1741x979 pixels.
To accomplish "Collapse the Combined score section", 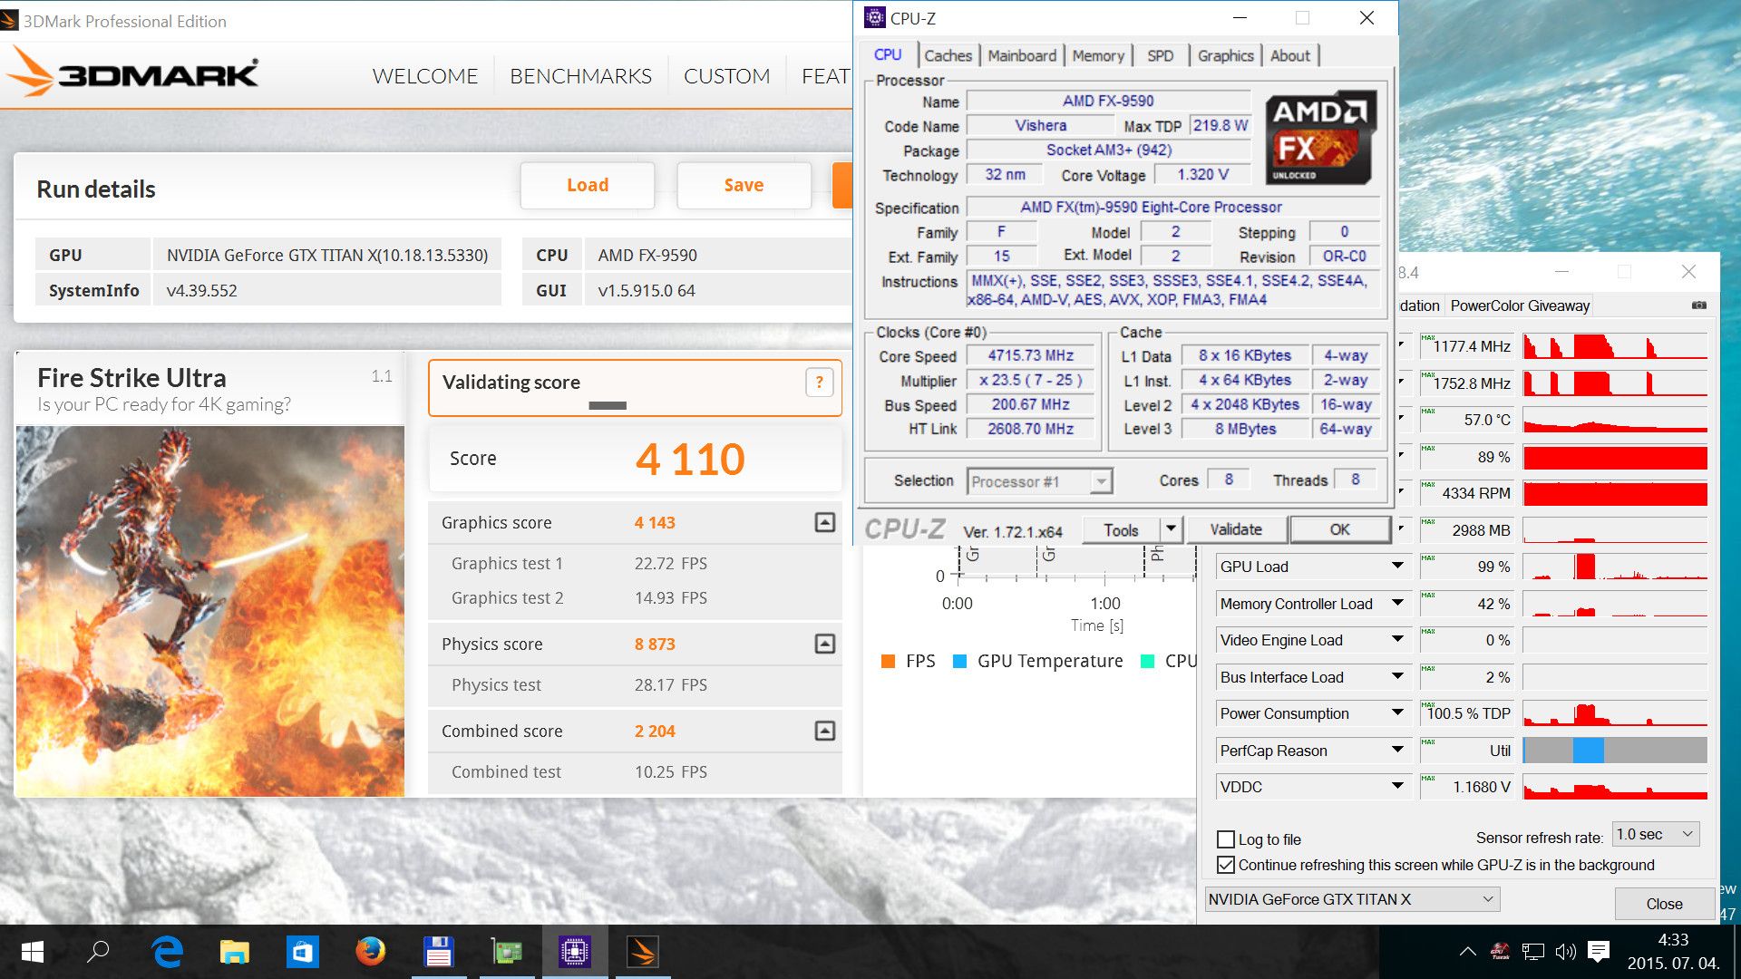I will pos(824,731).
